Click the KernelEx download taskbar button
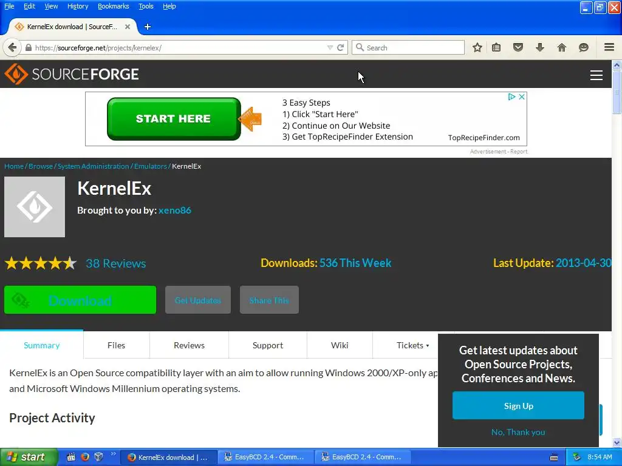Image resolution: width=622 pixels, height=466 pixels. [x=169, y=458]
